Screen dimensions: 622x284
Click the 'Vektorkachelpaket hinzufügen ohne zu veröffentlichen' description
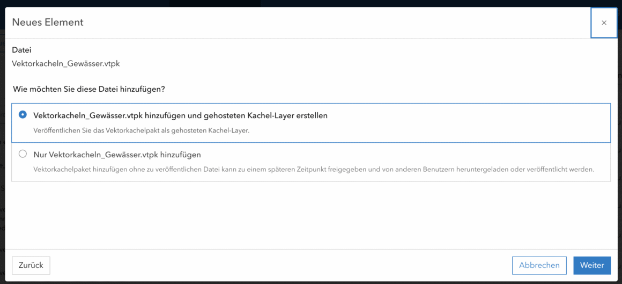[314, 170]
